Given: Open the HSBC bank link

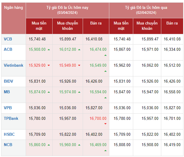Looking at the screenshot, I should [x=9, y=134].
